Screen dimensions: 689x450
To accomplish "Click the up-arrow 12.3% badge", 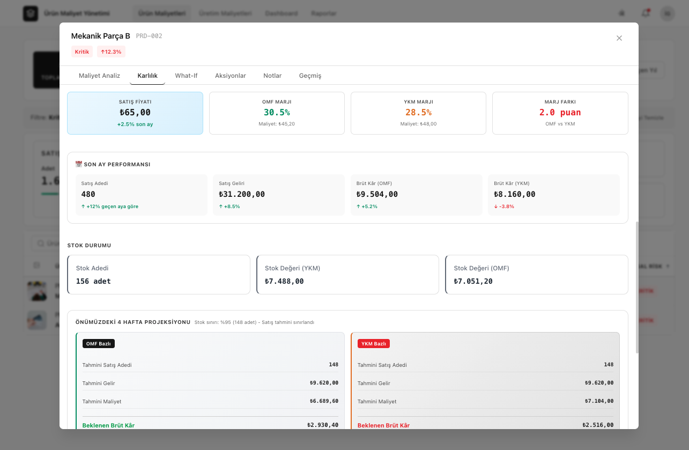I will pyautogui.click(x=111, y=51).
